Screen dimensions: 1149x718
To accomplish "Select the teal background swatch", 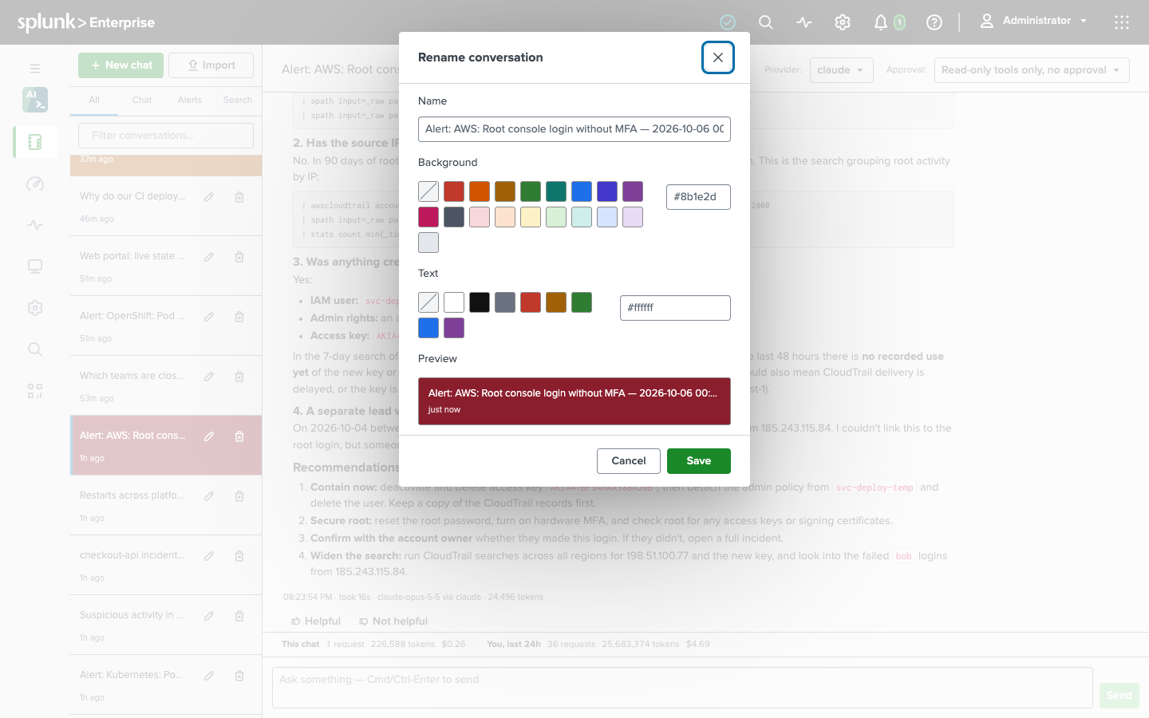I will [556, 191].
